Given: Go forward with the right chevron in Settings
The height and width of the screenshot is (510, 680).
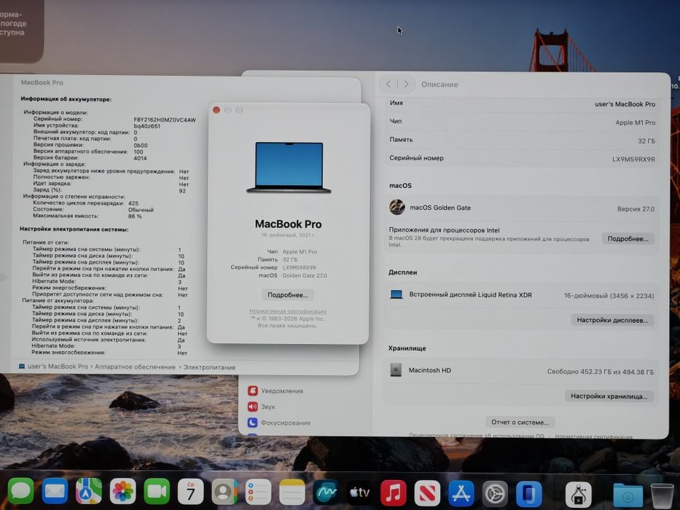Looking at the screenshot, I should (407, 84).
